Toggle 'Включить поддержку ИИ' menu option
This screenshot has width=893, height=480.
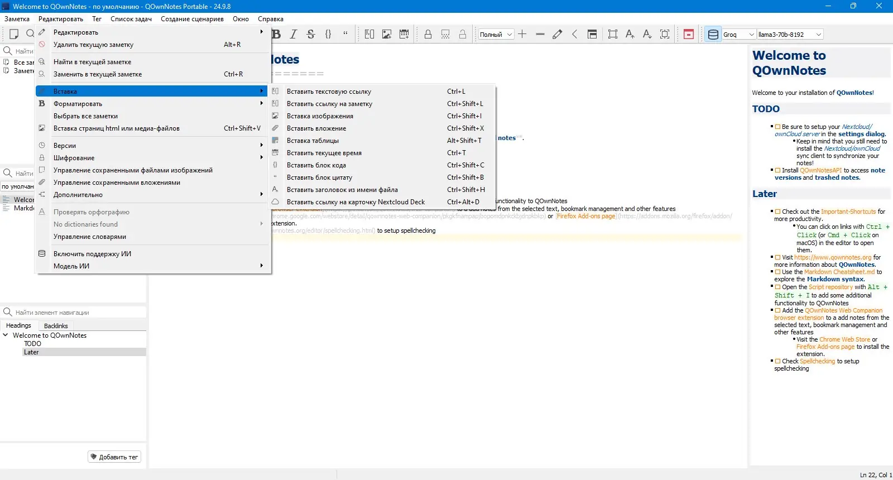pyautogui.click(x=153, y=254)
